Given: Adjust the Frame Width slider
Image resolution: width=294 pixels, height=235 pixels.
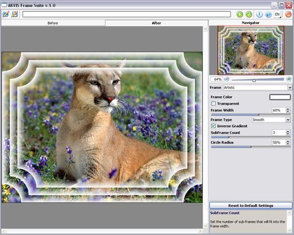Looking at the screenshot, I should (x=251, y=115).
